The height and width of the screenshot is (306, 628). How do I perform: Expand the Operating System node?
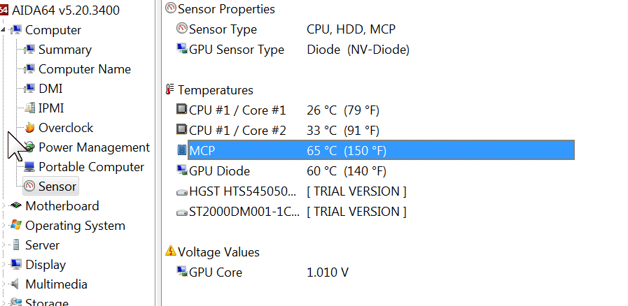pyautogui.click(x=5, y=226)
